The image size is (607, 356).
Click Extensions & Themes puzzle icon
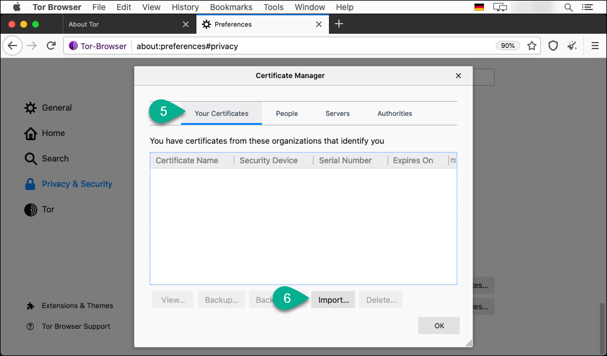click(30, 306)
